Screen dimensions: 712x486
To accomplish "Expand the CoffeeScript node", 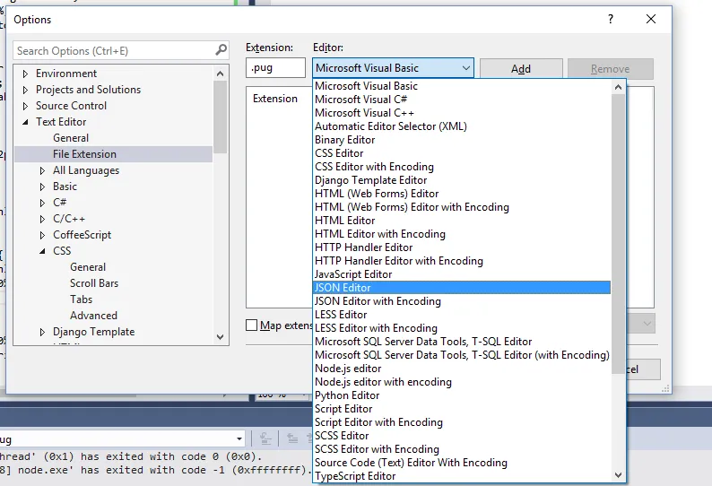I will (x=42, y=235).
